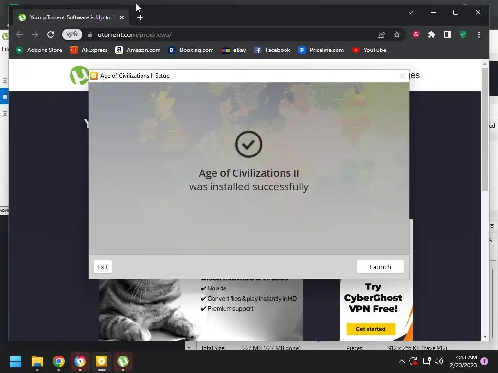The image size is (498, 373).
Task: Open Google Chrome from the taskbar
Action: pos(59,361)
